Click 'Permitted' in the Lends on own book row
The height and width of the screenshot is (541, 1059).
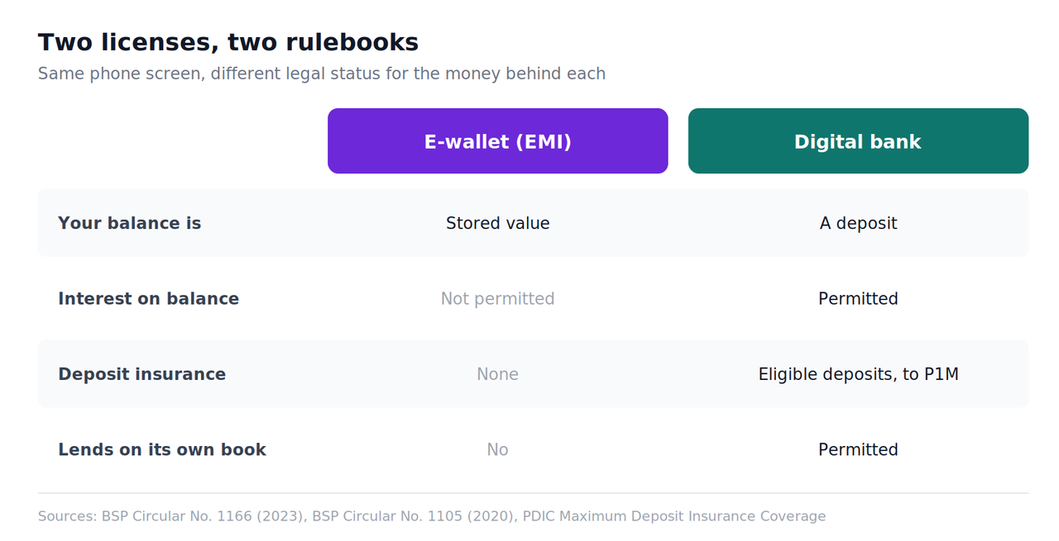tap(858, 450)
